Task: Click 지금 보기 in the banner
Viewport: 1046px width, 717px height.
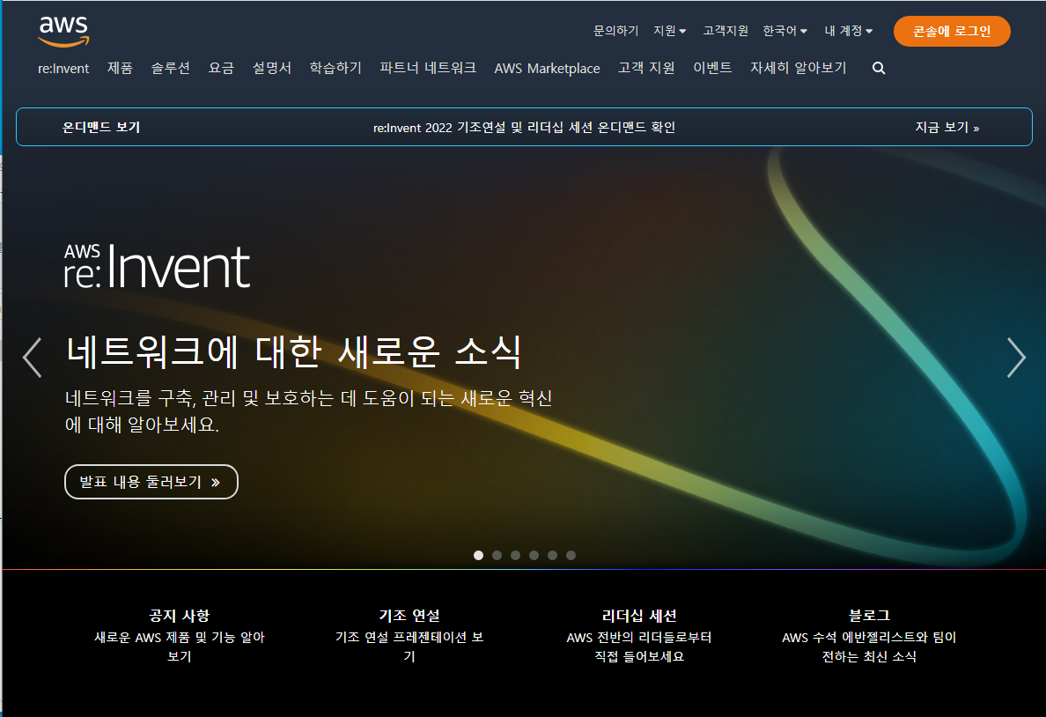Action: (x=947, y=128)
